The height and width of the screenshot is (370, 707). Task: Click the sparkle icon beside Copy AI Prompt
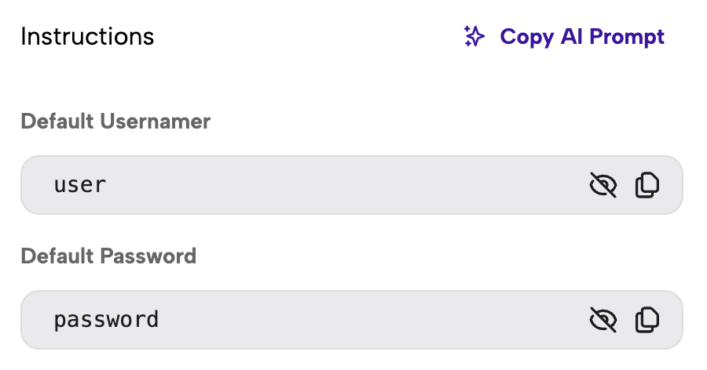coord(474,36)
